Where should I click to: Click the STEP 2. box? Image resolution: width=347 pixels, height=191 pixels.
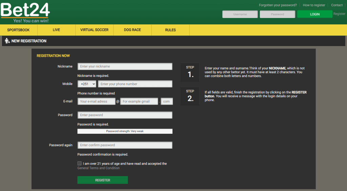pos(190,96)
